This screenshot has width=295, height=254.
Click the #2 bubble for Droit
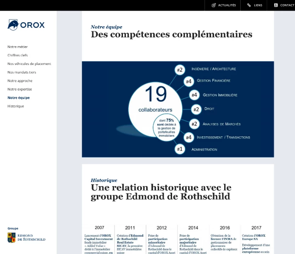[196, 109]
